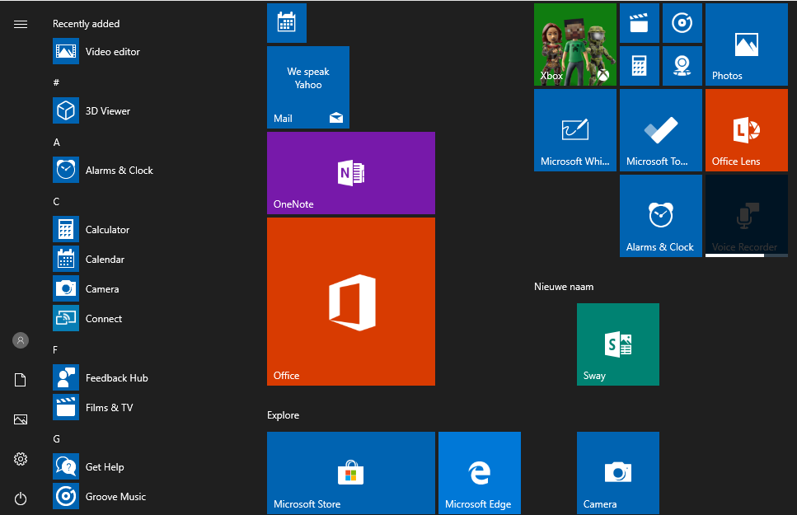Launch the Photos tile

click(746, 44)
